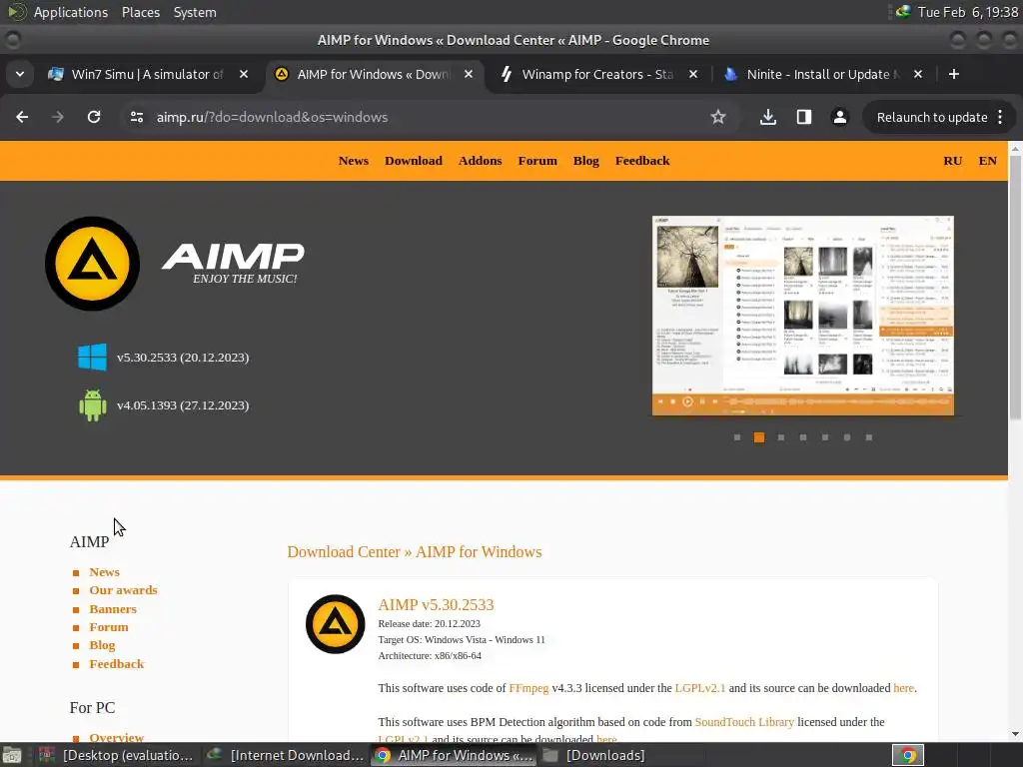This screenshot has width=1023, height=767.
Task: Open Blog in the orange navigation bar
Action: 585,161
